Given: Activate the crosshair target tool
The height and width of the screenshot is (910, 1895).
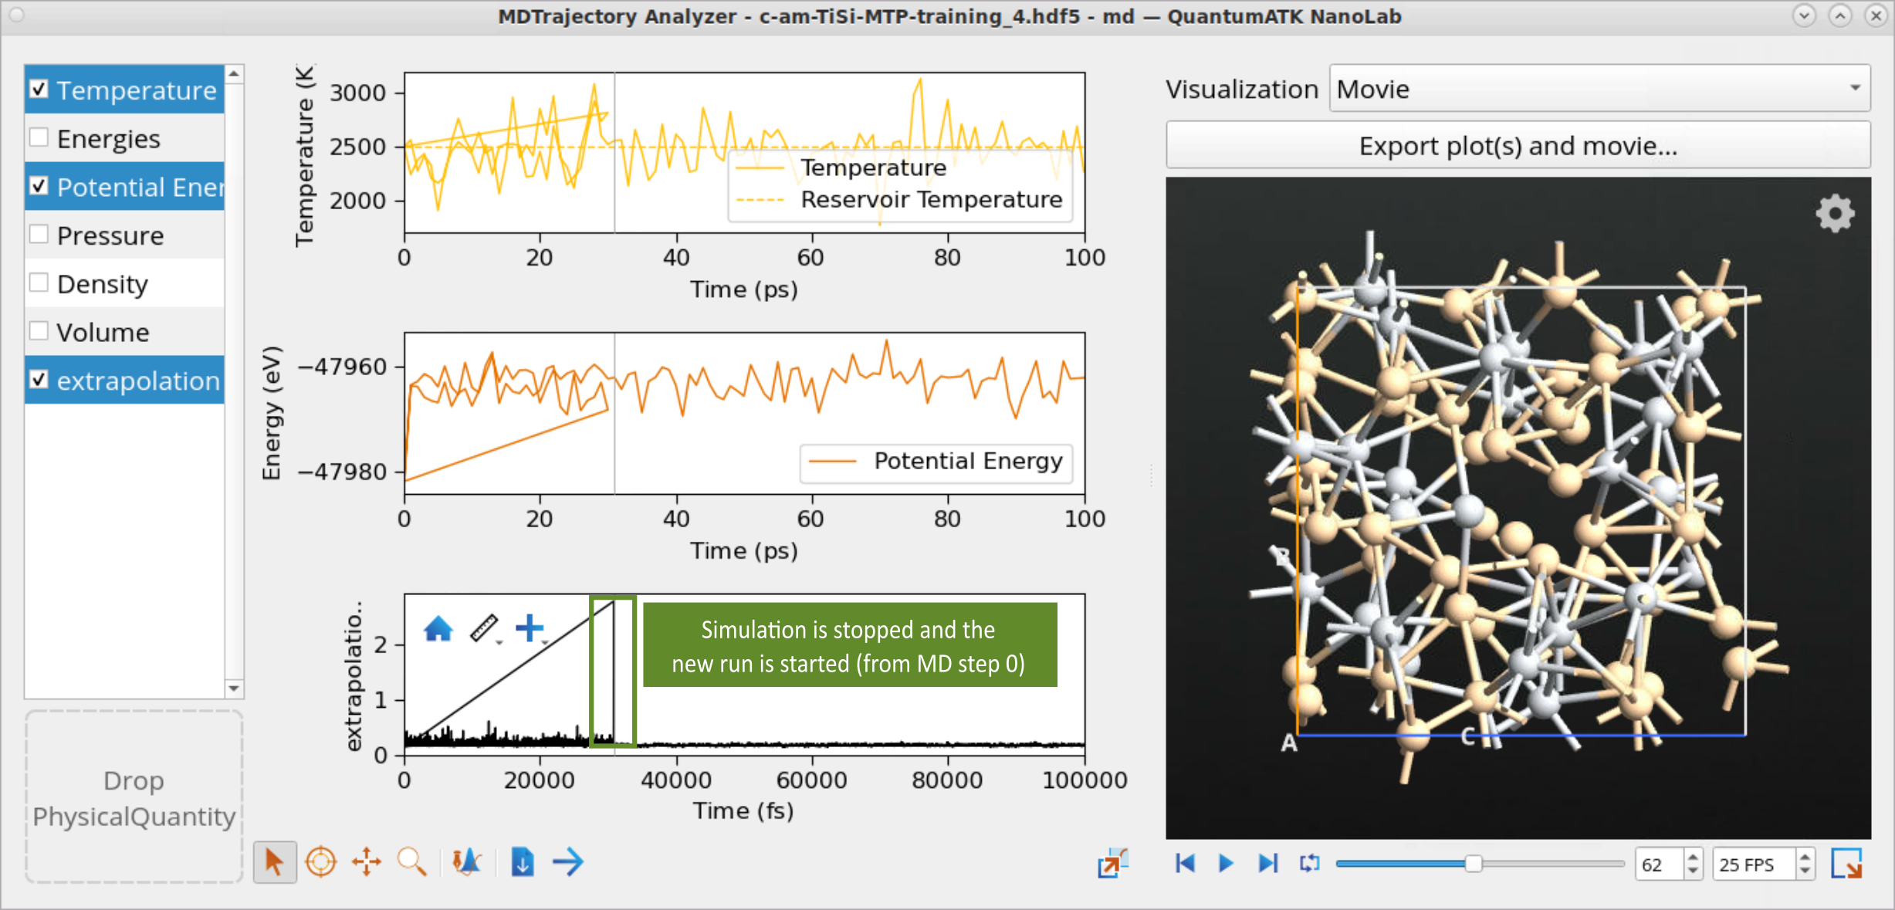Looking at the screenshot, I should click(x=321, y=862).
